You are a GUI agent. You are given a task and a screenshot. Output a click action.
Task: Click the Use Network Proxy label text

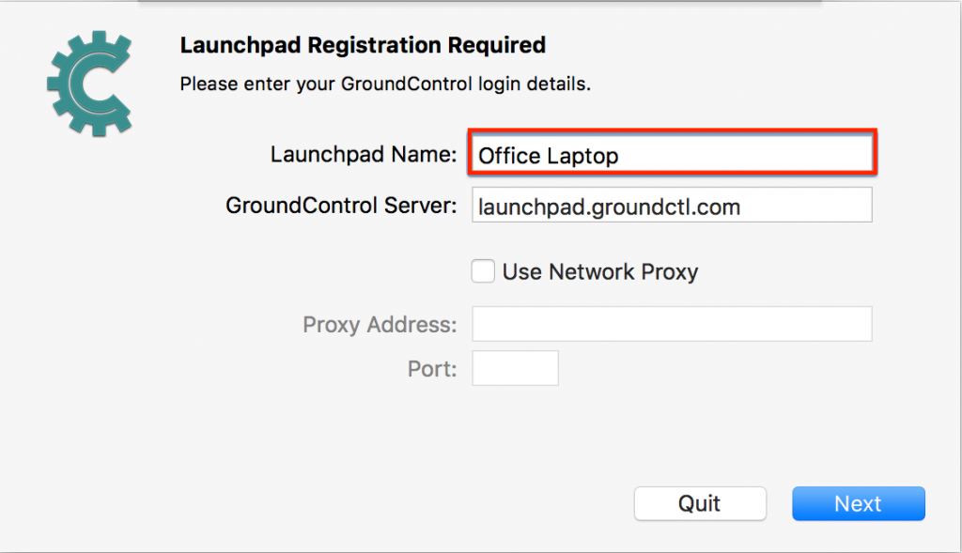(600, 271)
